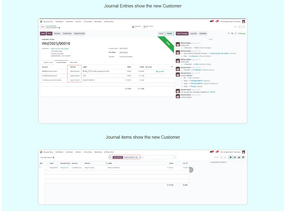Tick the checkbox for the 08/20/2025 row

(47, 168)
